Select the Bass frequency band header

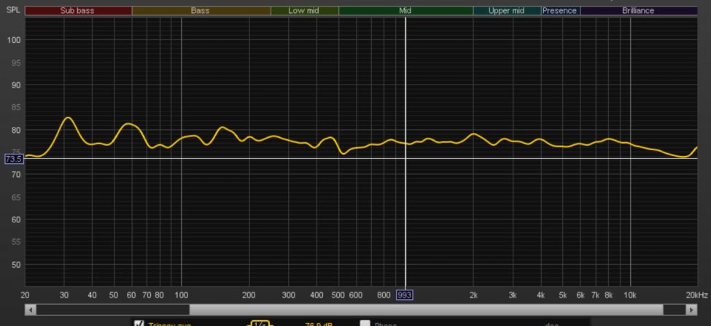point(201,11)
